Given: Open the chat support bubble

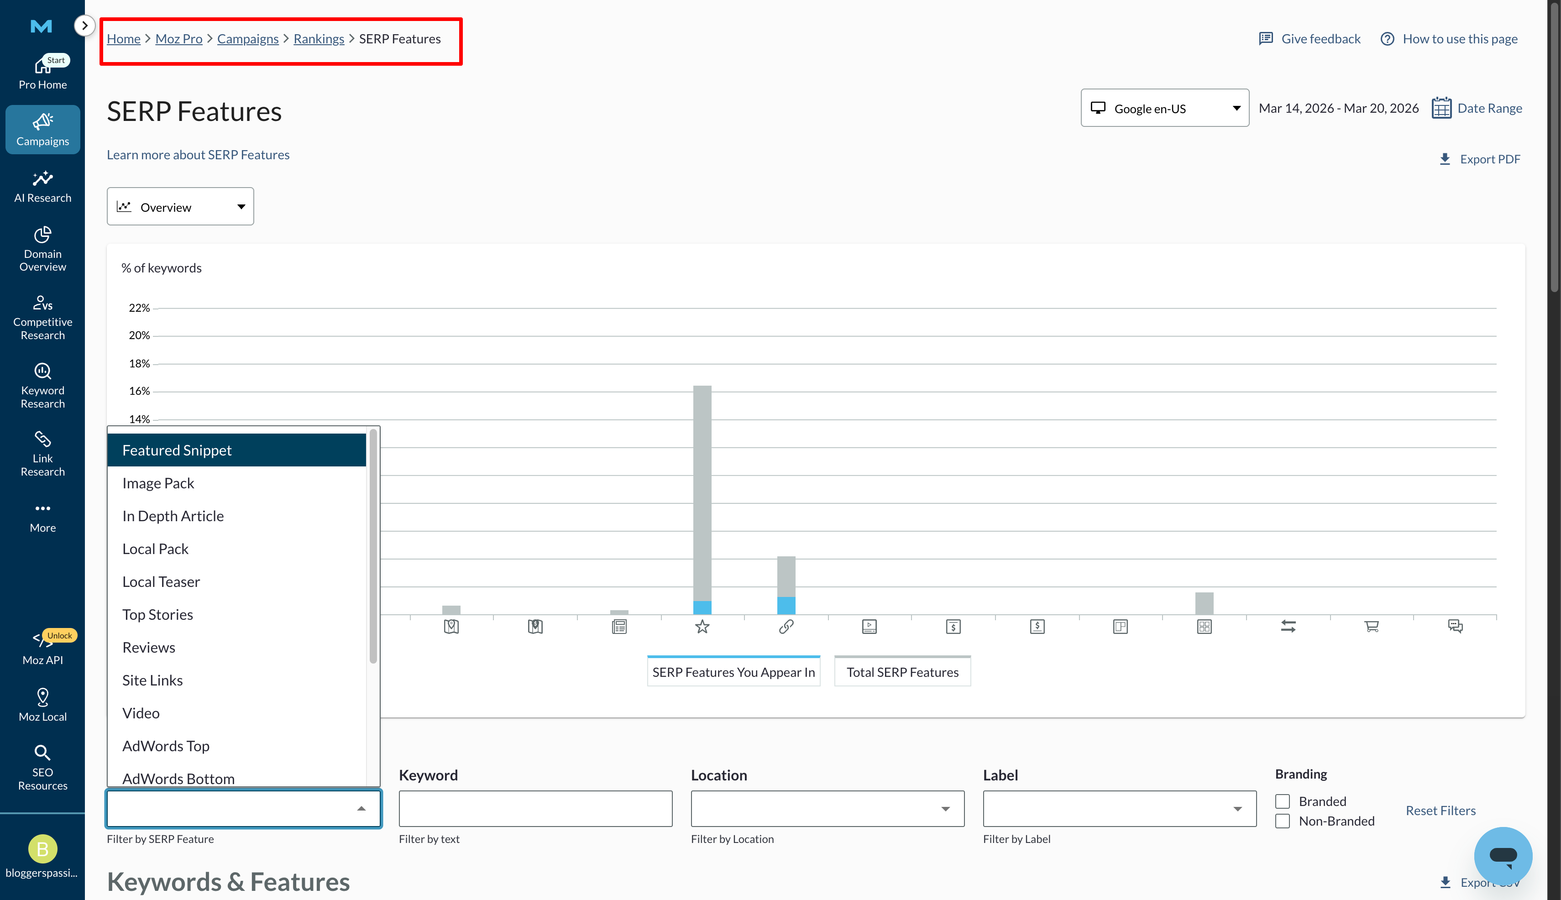Looking at the screenshot, I should coord(1503,856).
